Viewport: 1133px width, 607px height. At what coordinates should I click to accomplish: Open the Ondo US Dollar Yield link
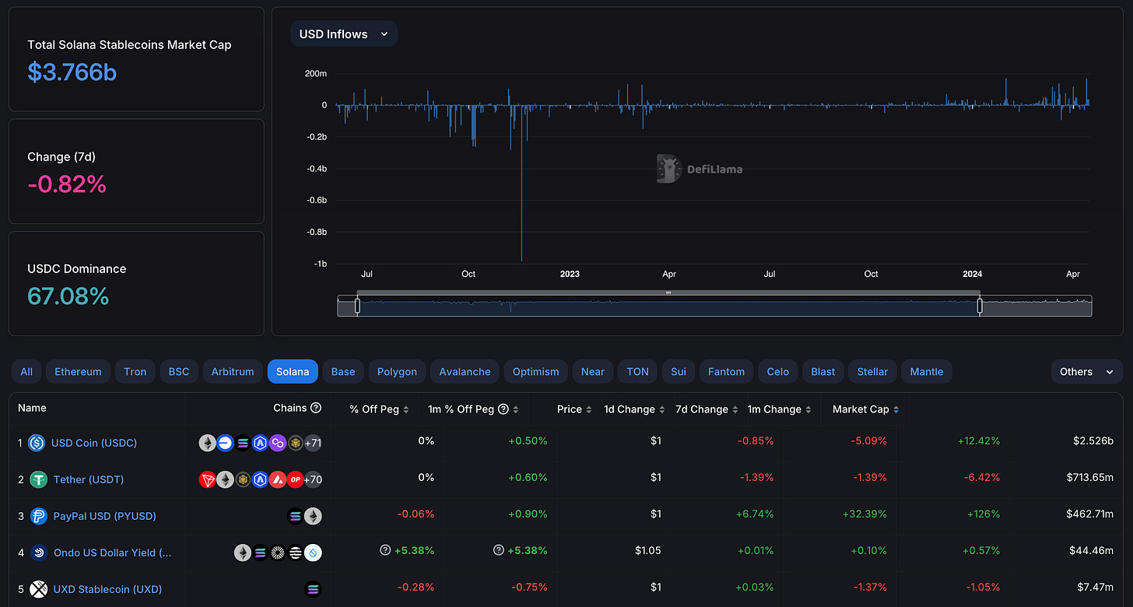[113, 553]
